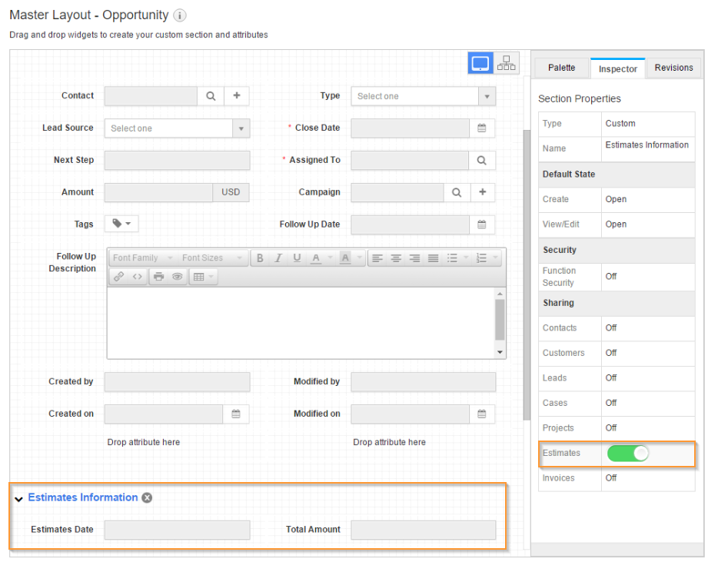Toggle the Function Security setting
The image size is (708, 562).
pos(611,277)
